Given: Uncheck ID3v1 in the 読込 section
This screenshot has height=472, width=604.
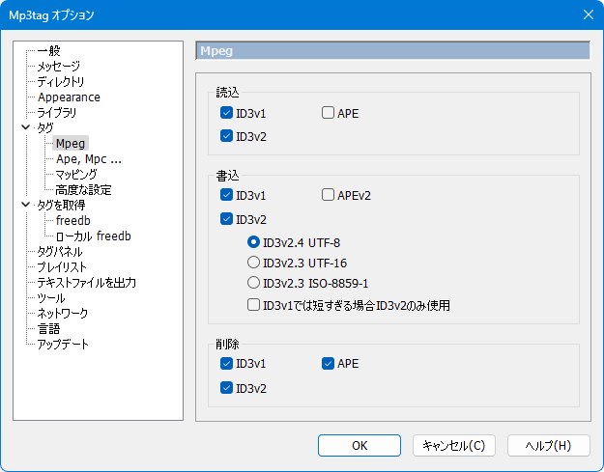Looking at the screenshot, I should tap(227, 113).
